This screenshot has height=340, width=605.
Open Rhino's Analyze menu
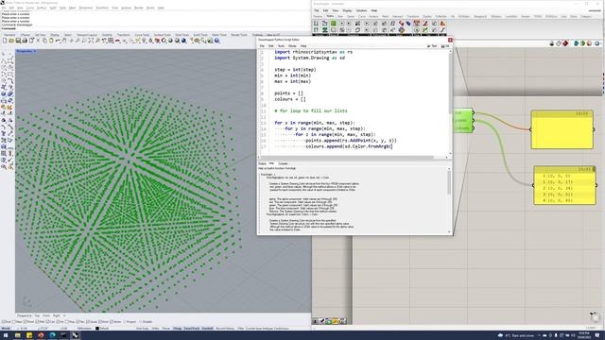click(x=126, y=8)
